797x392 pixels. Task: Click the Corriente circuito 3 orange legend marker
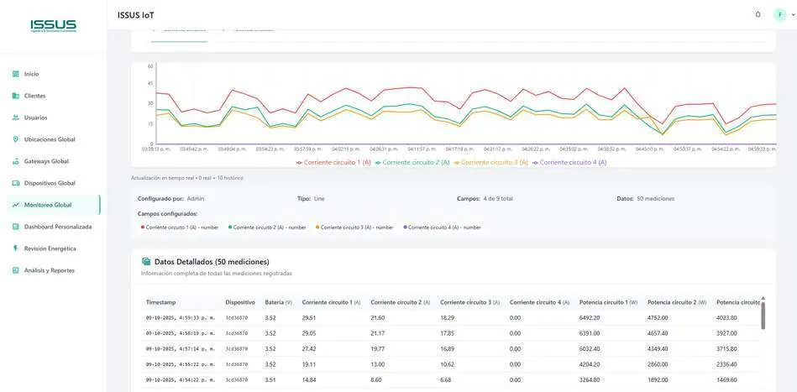click(x=457, y=163)
